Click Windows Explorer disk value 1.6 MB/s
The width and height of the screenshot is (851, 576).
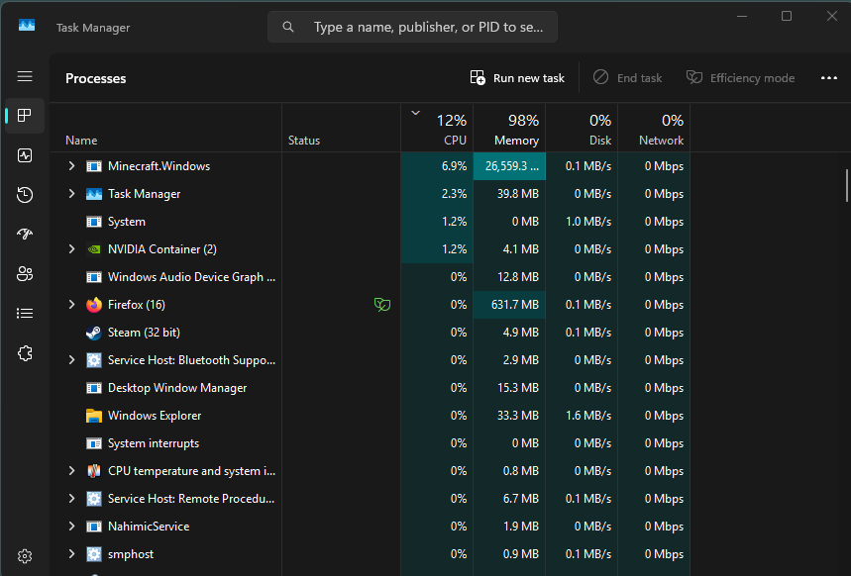pyautogui.click(x=588, y=416)
